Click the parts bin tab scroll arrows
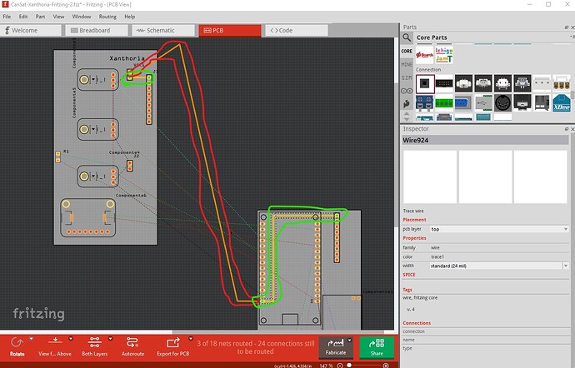 click(407, 117)
